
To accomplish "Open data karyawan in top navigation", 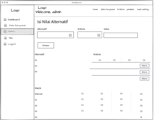I will pos(108,9).
